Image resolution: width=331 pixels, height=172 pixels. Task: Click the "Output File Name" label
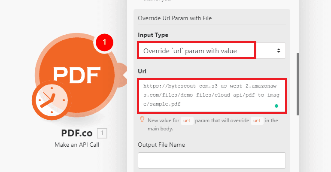161,145
